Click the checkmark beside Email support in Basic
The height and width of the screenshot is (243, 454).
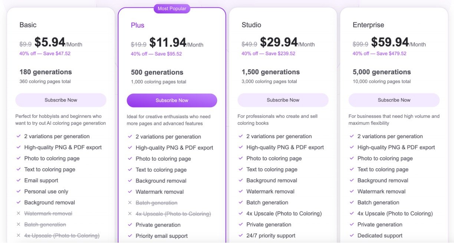(x=19, y=180)
